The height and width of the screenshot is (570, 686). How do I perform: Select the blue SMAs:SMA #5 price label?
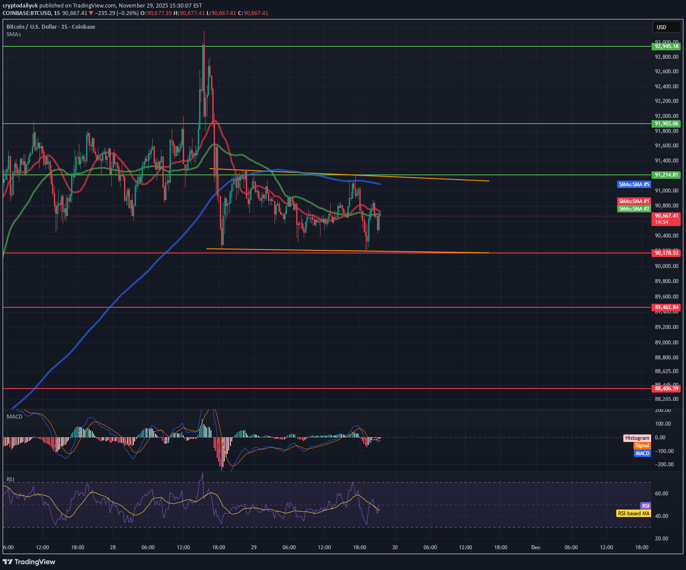(634, 184)
